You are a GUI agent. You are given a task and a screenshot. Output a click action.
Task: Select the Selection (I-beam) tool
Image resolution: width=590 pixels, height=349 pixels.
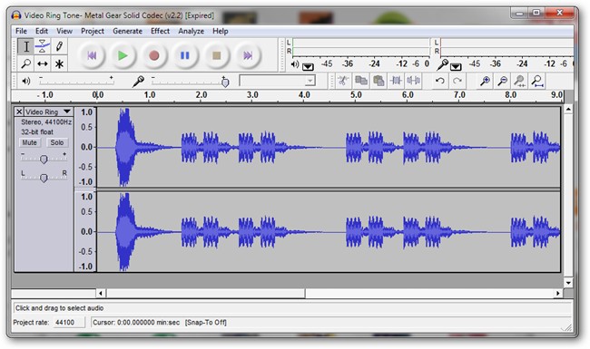pyautogui.click(x=26, y=47)
